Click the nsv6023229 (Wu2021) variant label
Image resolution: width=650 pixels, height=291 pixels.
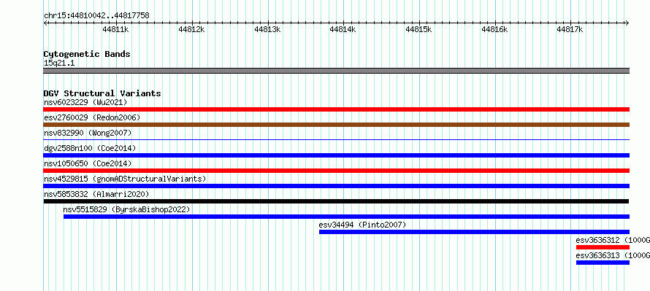coord(85,102)
